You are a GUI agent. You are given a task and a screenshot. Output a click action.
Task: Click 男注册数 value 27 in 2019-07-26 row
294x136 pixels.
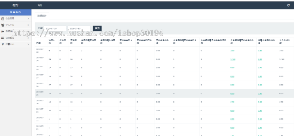[72, 85]
